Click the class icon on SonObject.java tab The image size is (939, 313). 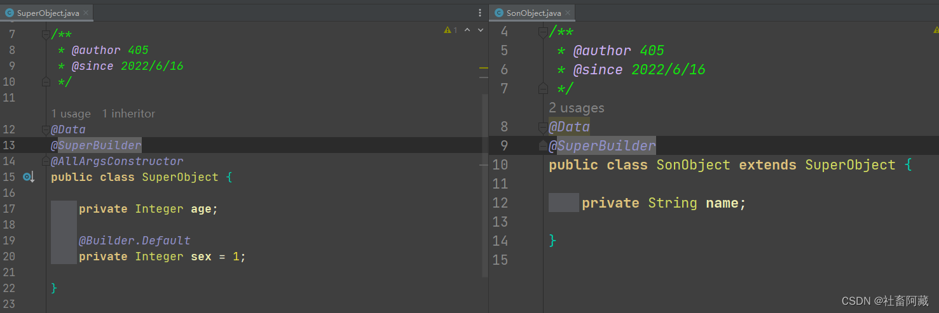[x=499, y=13]
